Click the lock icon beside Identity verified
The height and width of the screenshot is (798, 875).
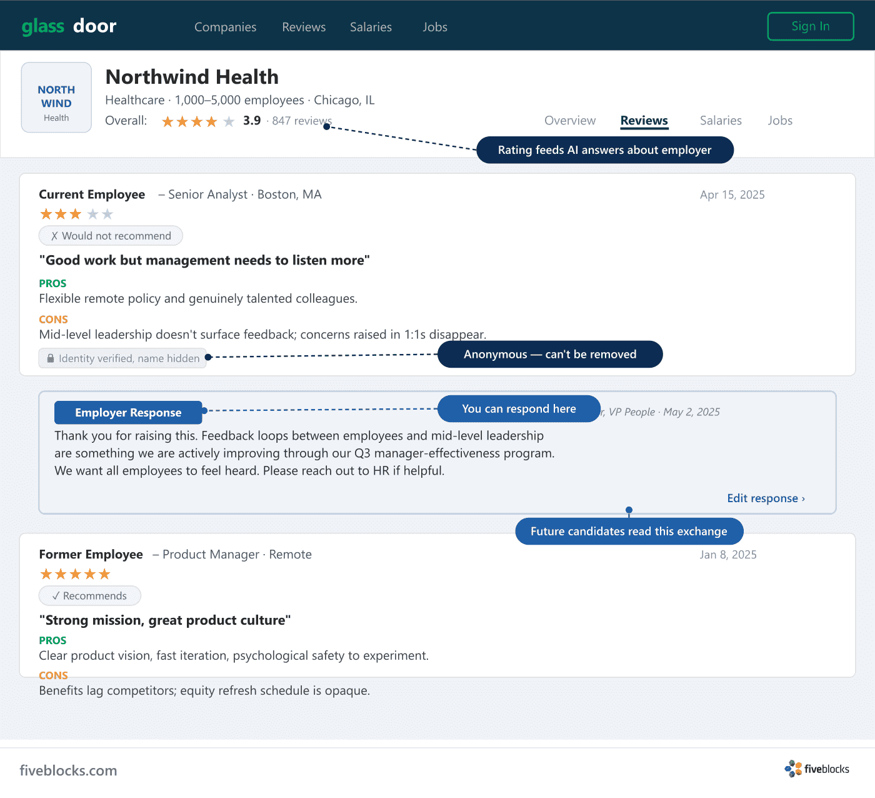click(51, 358)
